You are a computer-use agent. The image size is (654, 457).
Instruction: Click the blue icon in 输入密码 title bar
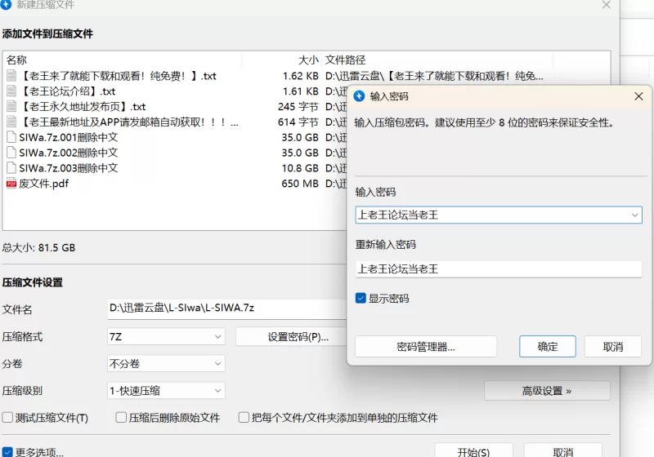click(x=359, y=96)
